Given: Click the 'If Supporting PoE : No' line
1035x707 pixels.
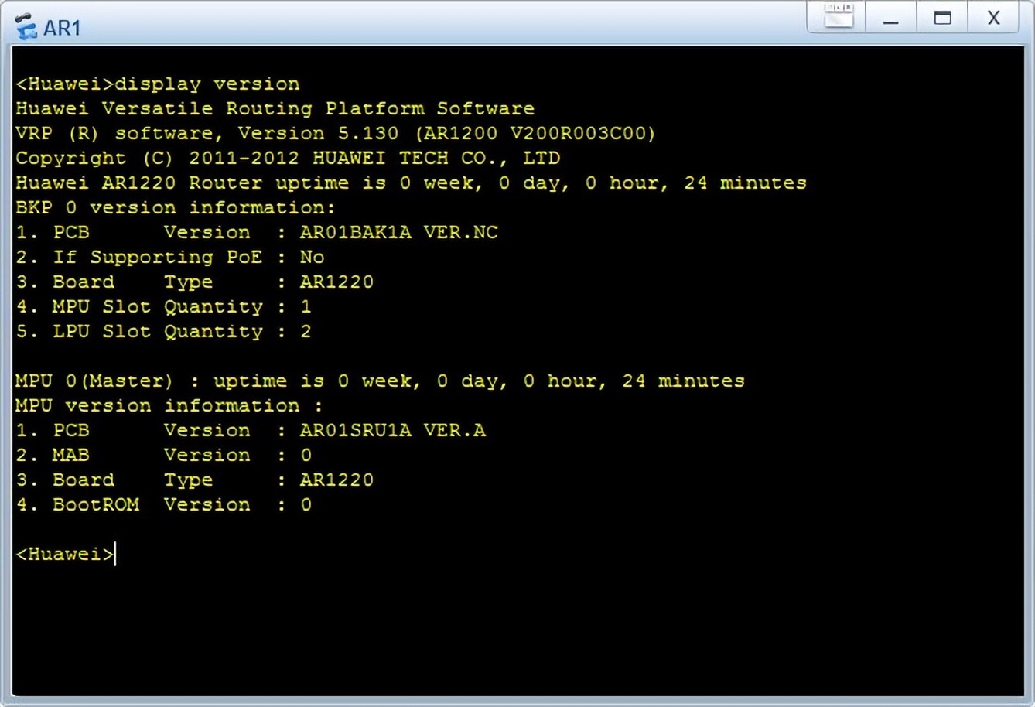Looking at the screenshot, I should 169,257.
